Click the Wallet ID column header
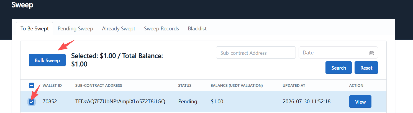Screen dimensions: 413x113 coord(52,85)
